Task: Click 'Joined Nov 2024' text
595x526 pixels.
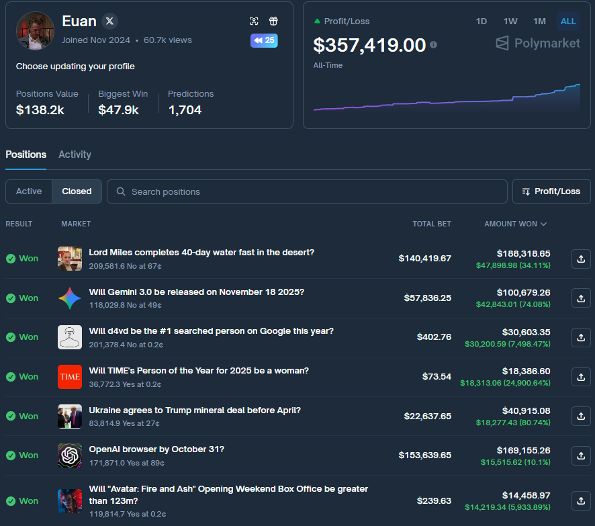Action: tap(96, 40)
